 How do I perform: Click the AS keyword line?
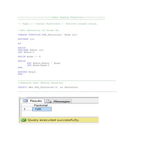(x=19, y=43)
